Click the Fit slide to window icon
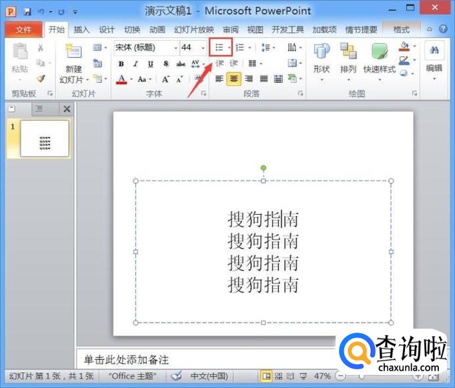Viewport: 455px width, 388px height. 434,377
